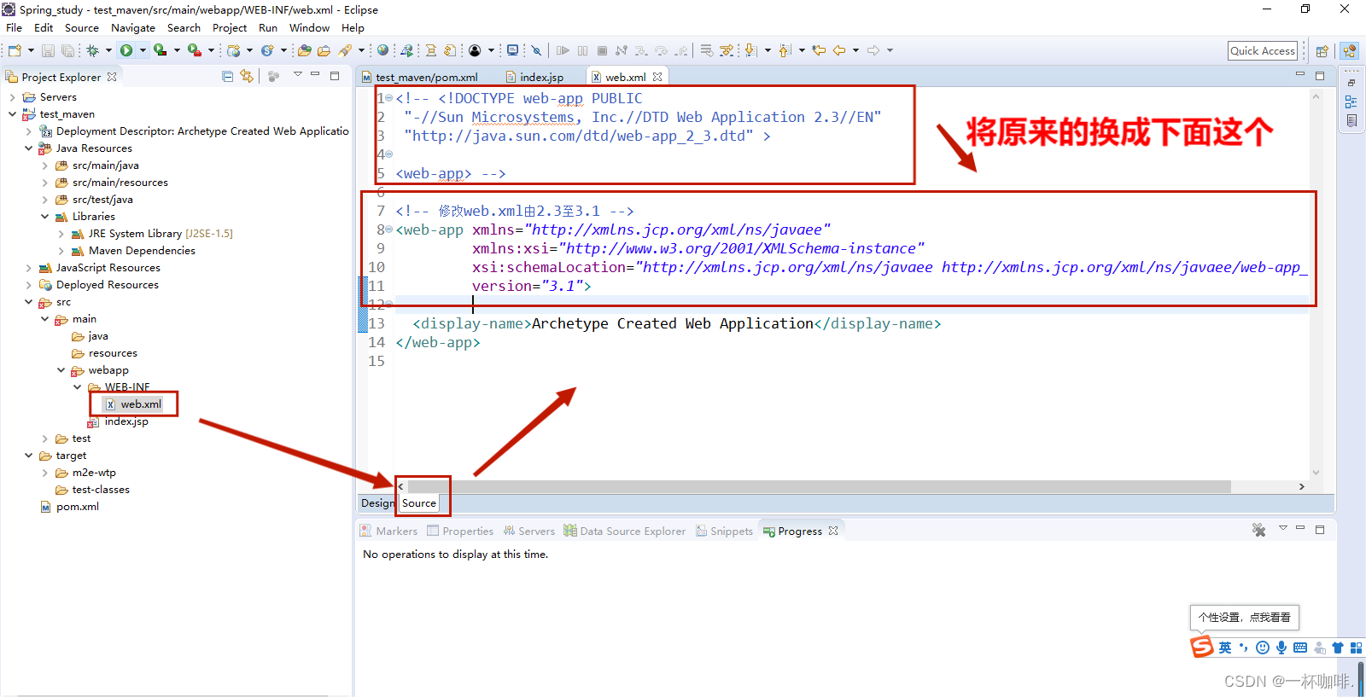1366x697 pixels.
Task: Click the green Run button icon
Action: (x=126, y=50)
